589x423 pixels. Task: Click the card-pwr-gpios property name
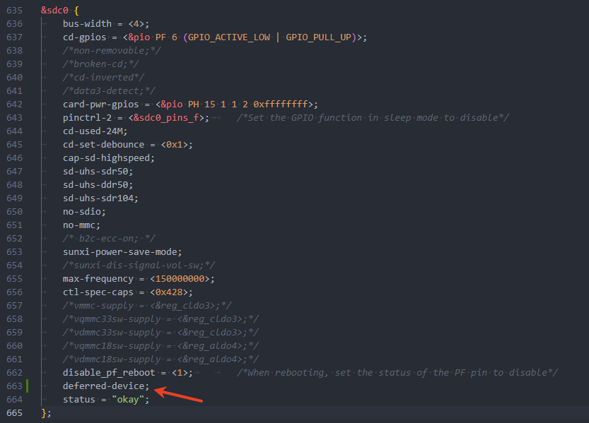click(x=103, y=104)
